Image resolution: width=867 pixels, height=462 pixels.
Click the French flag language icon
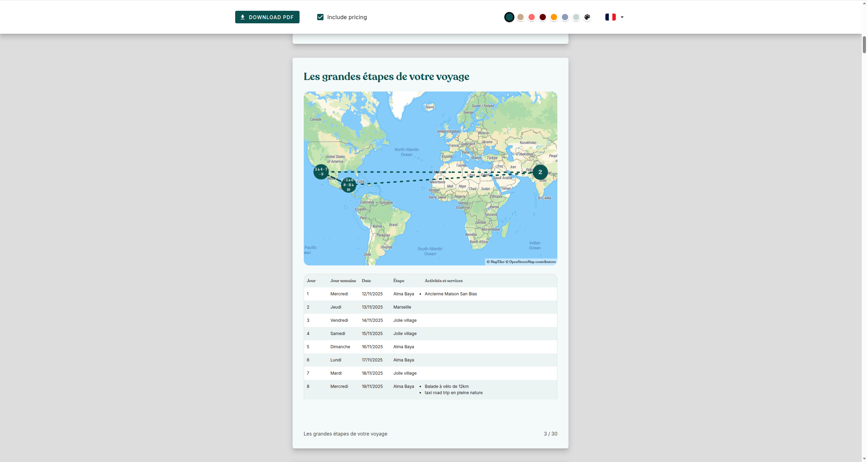click(611, 17)
